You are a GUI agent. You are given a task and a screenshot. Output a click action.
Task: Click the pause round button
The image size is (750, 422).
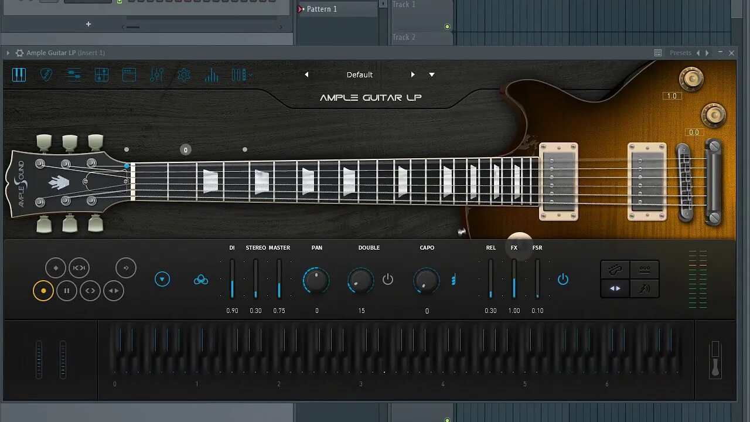(x=67, y=291)
